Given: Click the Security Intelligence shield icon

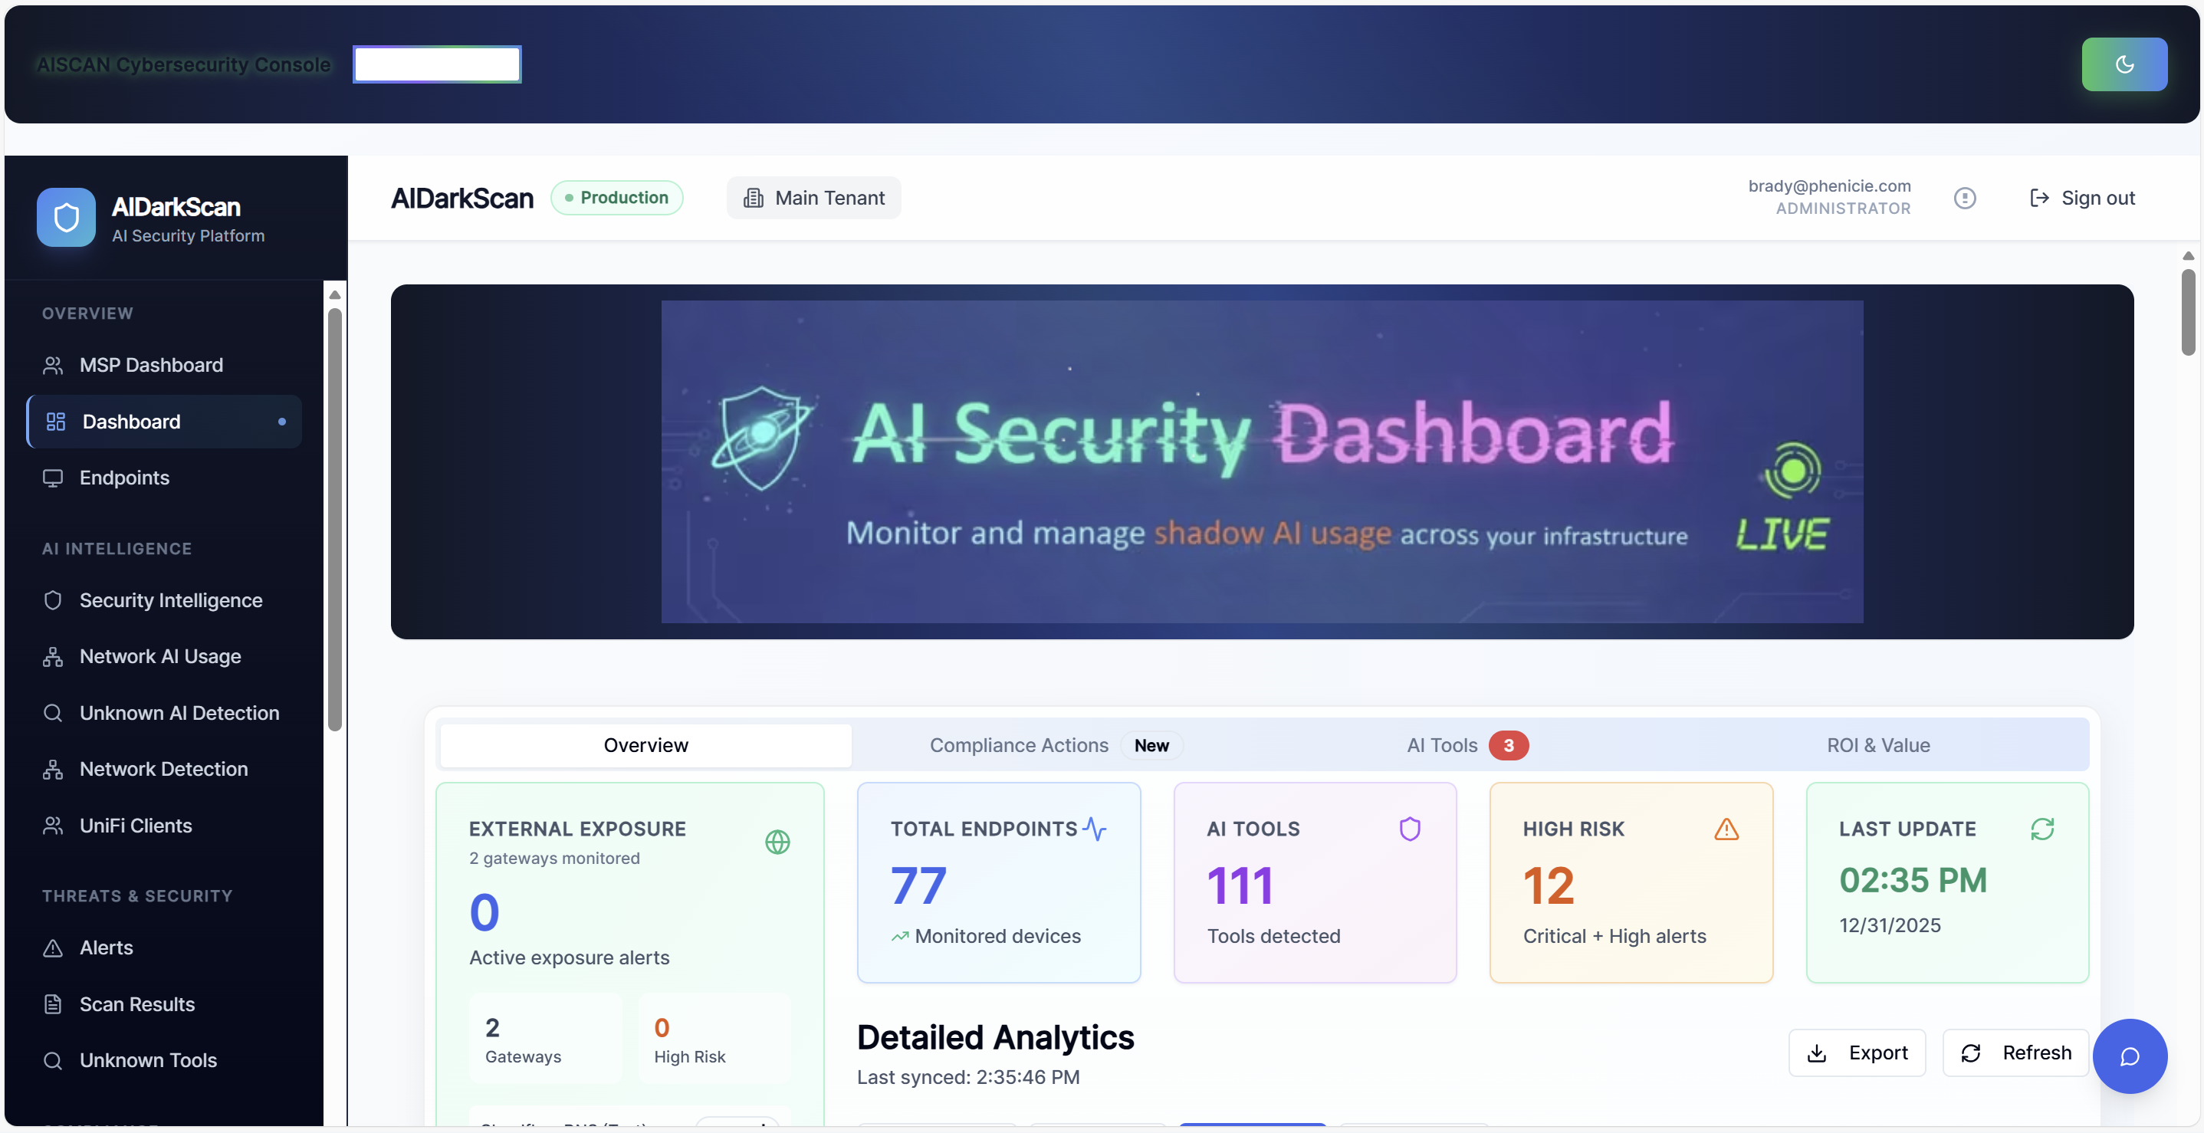Looking at the screenshot, I should pos(53,600).
